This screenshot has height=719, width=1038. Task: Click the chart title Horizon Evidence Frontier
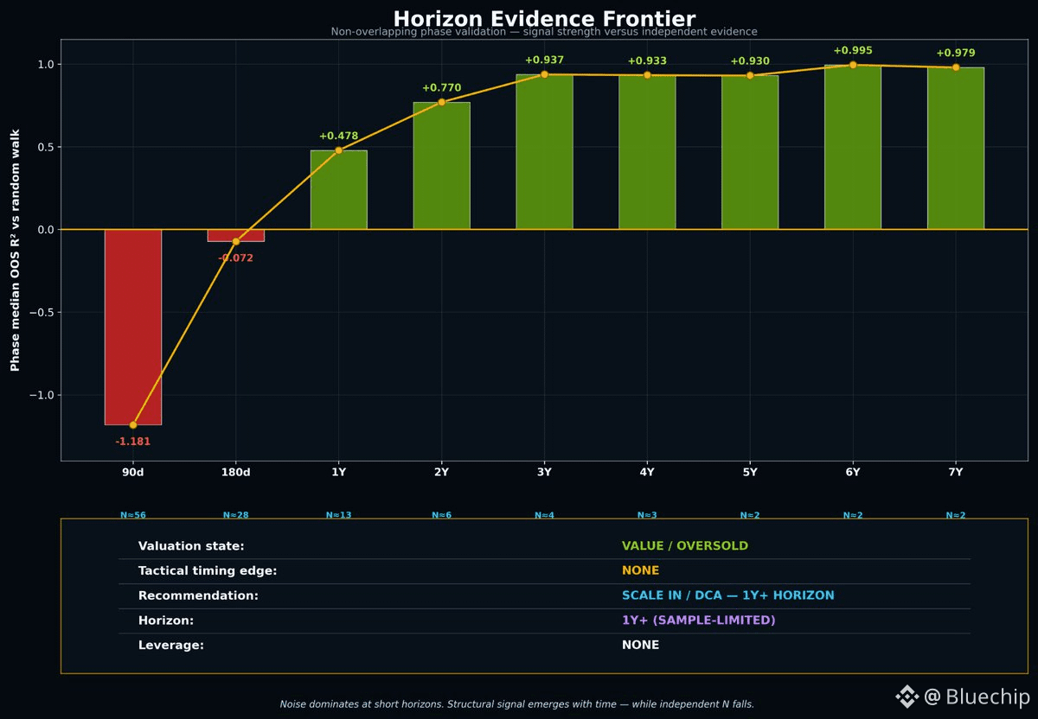544,18
